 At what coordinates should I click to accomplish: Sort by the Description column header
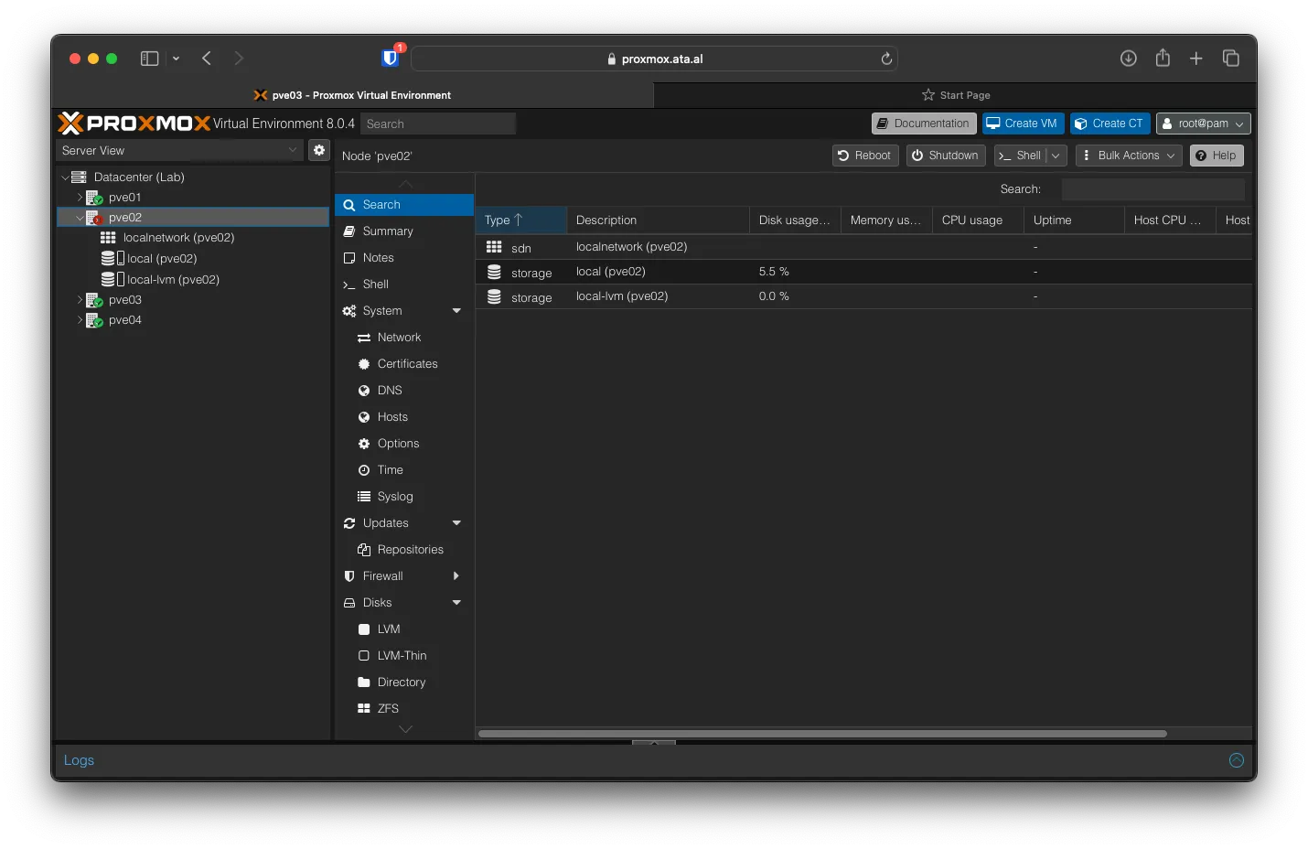(658, 220)
